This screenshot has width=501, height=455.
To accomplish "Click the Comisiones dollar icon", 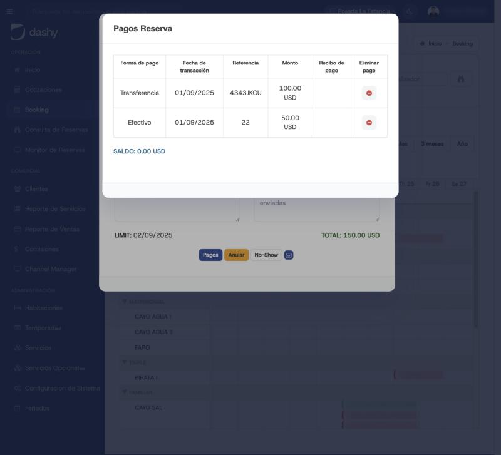I will [16, 249].
